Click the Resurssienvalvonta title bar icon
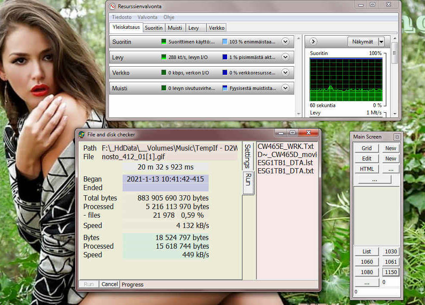 click(x=112, y=6)
